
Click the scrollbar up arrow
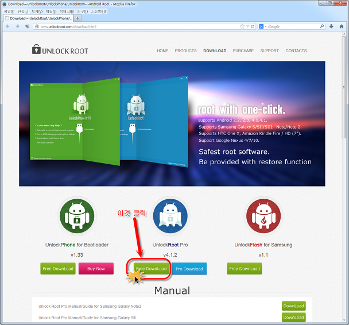[344, 34]
